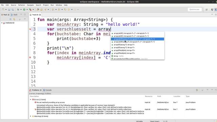217x122 pixels.
Task: Click the Open Perspective icon
Action: pyautogui.click(x=206, y=9)
